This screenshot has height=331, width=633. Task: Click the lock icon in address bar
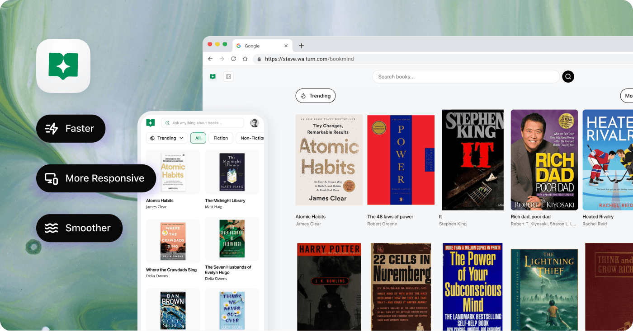260,59
